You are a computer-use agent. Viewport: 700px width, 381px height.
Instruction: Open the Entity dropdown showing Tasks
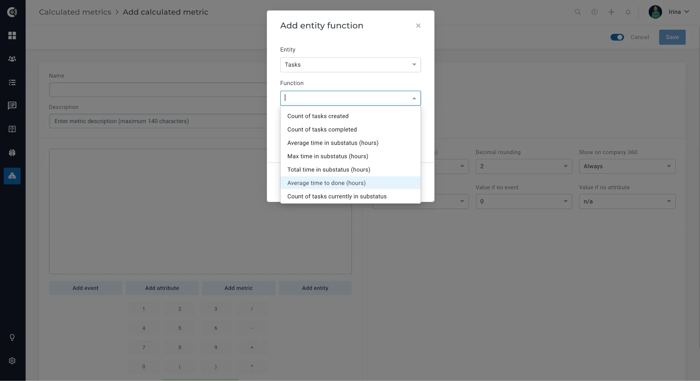350,65
